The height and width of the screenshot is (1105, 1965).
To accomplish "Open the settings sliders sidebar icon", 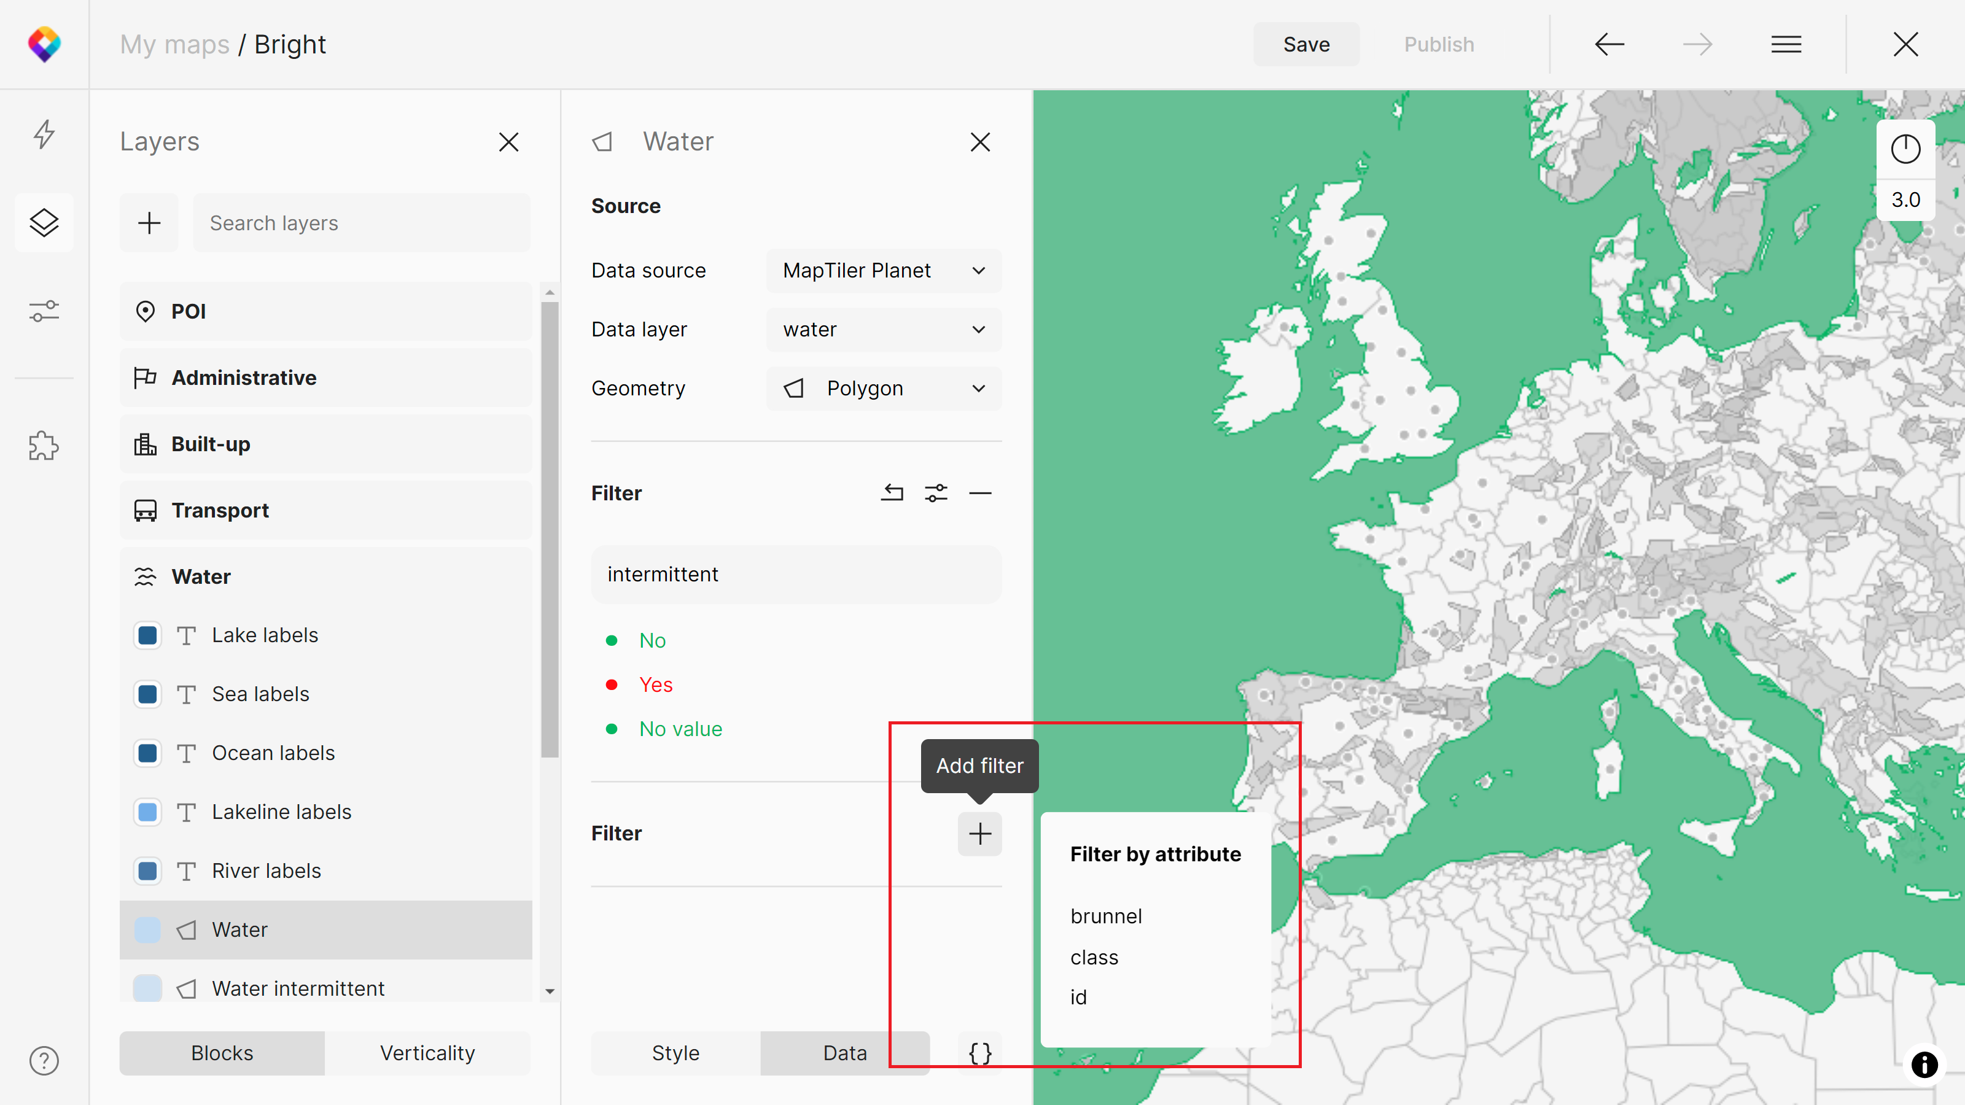I will pyautogui.click(x=44, y=311).
